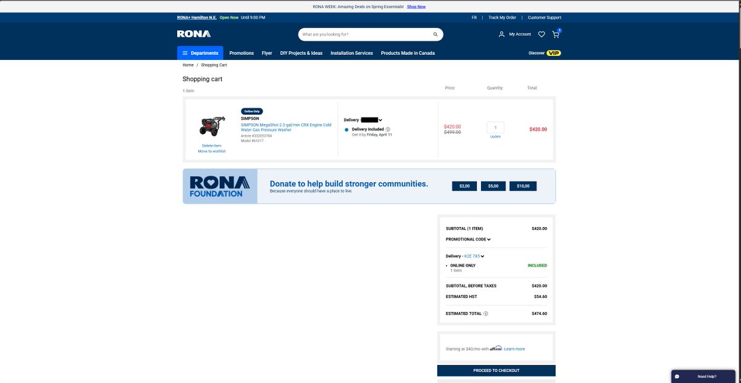Viewport: 741px width, 383px height.
Task: Open the Departments menu
Action: pyautogui.click(x=200, y=53)
